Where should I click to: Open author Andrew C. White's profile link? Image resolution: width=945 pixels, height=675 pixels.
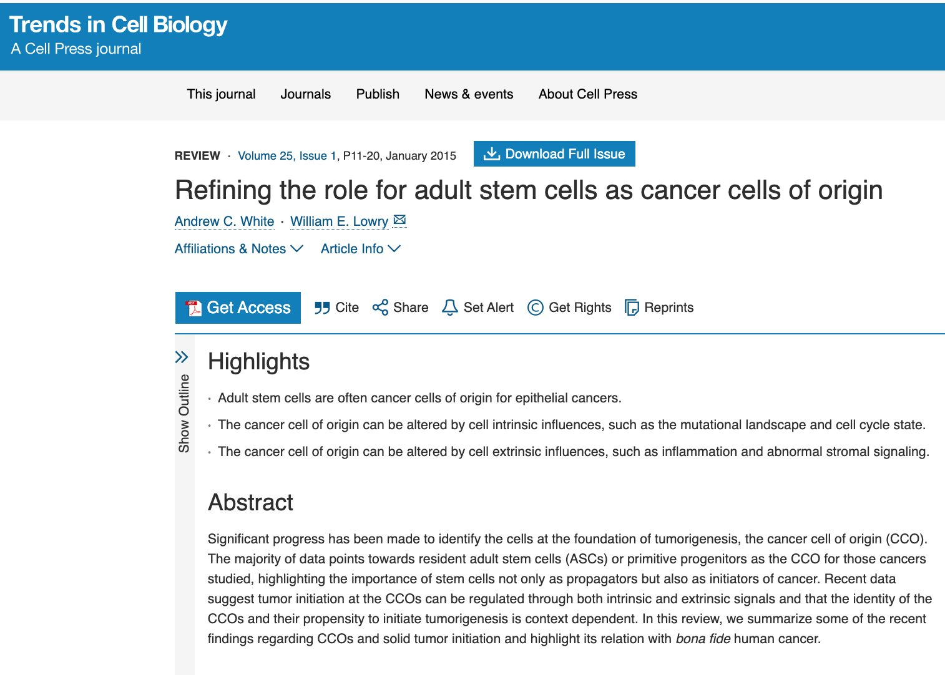[224, 221]
